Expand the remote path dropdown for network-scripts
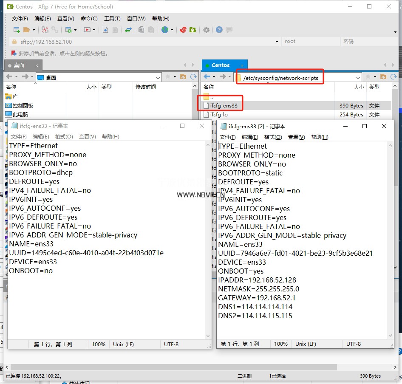The width and height of the screenshot is (402, 384). (358, 77)
